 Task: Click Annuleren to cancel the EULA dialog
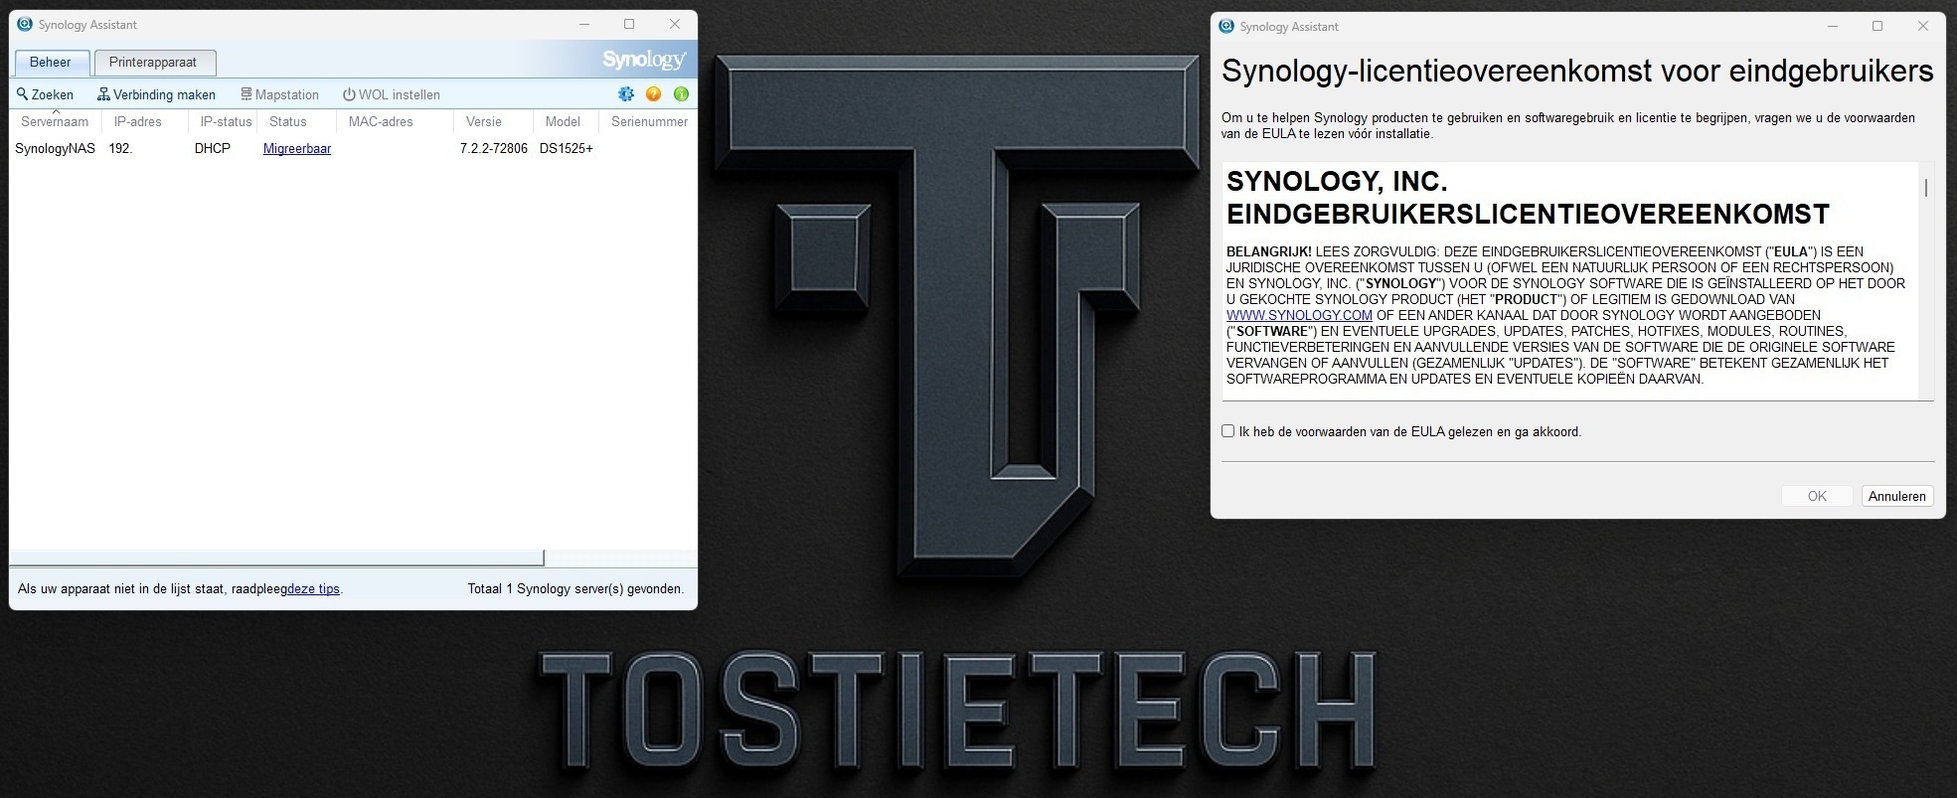pyautogui.click(x=1897, y=496)
